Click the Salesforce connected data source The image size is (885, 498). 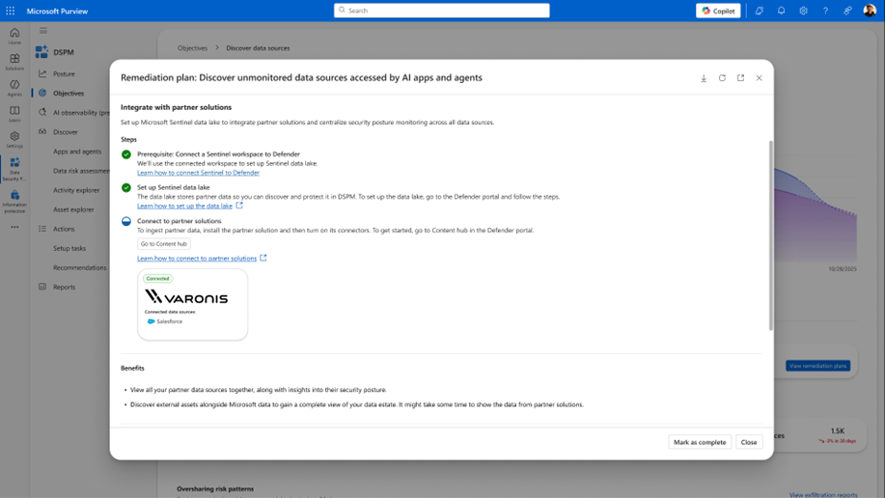click(165, 321)
